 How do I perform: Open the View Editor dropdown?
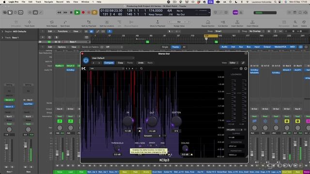click(233, 63)
